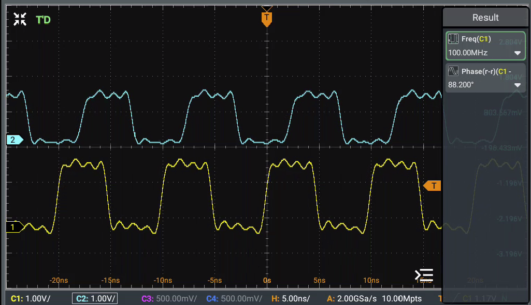Click the frequency measurement waveform icon
This screenshot has height=305, width=531.
coord(453,39)
